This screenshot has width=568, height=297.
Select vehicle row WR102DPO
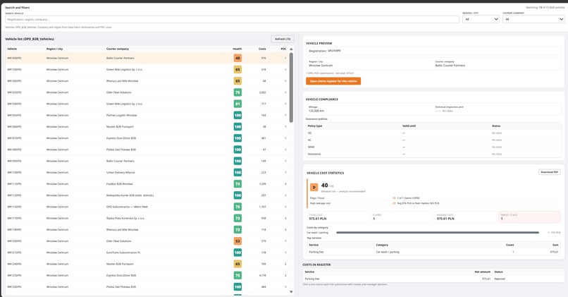coord(147,92)
